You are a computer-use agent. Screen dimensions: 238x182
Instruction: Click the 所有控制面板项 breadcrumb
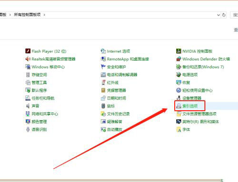[27, 15]
